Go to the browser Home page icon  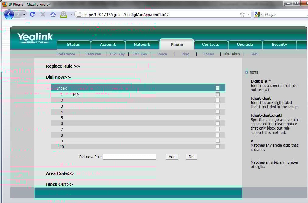53,14
